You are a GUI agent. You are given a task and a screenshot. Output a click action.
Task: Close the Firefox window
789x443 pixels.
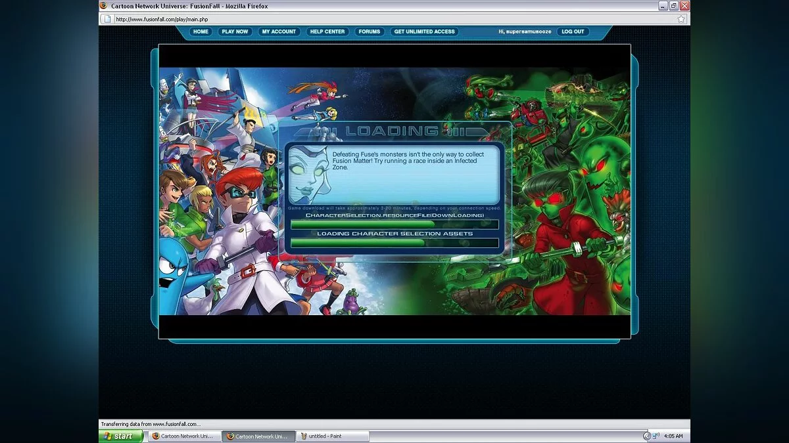(684, 5)
